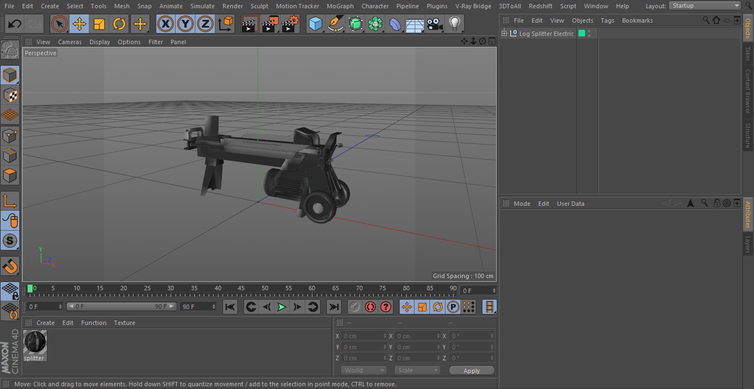The image size is (754, 389).
Task: Expand the Log Splitter Electric object
Action: pyautogui.click(x=504, y=34)
